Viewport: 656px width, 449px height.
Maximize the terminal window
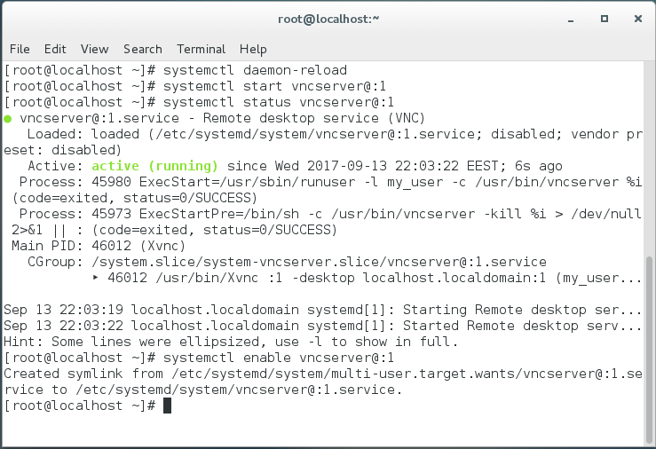click(604, 18)
